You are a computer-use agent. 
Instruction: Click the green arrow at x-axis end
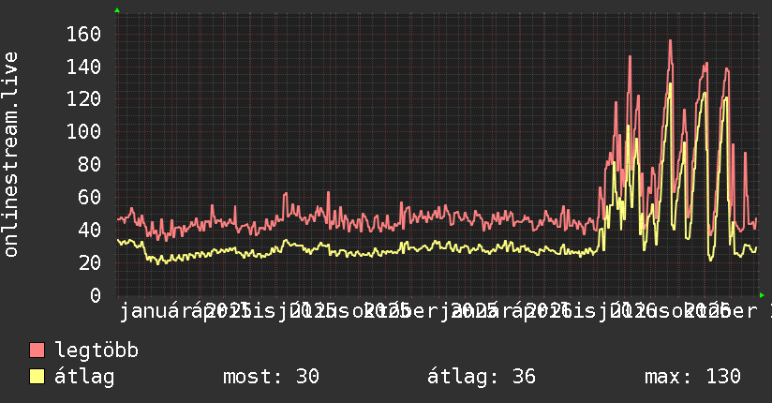[x=762, y=295]
